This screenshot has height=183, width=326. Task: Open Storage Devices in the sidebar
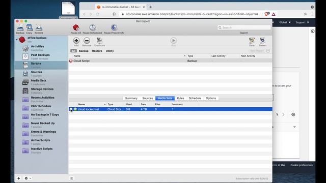(x=41, y=90)
